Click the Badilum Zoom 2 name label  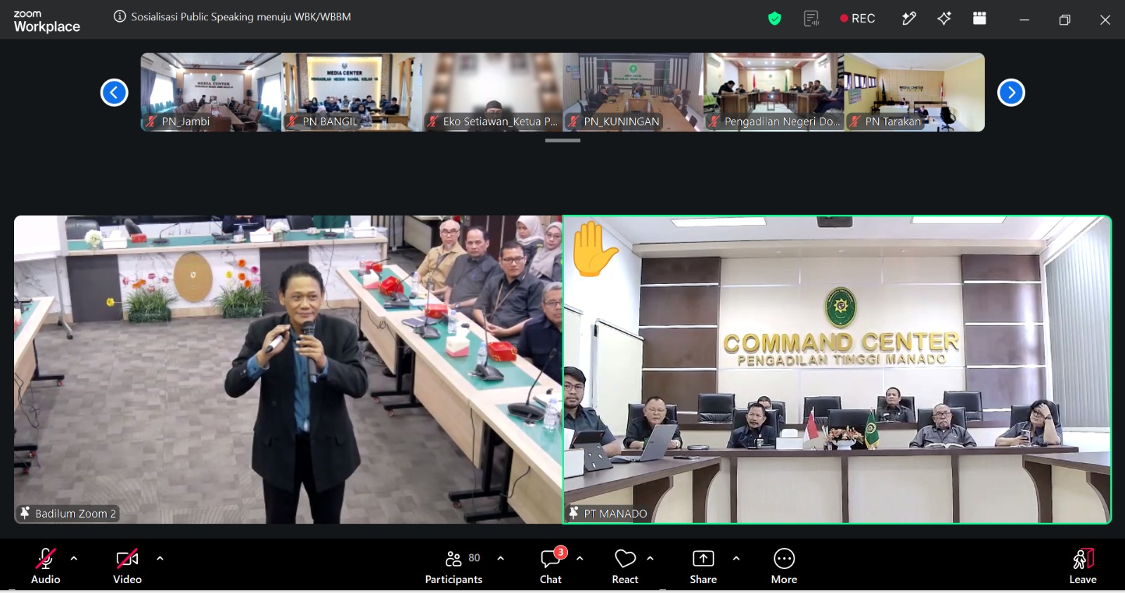click(x=67, y=514)
